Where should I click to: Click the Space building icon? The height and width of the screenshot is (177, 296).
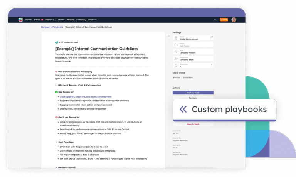point(176,38)
